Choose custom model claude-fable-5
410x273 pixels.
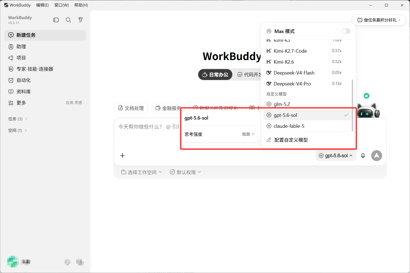[307, 126]
